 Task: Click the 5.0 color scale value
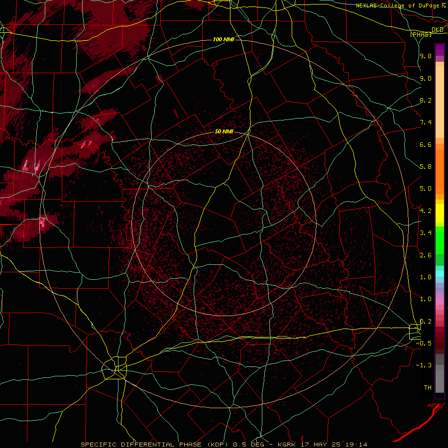point(426,189)
